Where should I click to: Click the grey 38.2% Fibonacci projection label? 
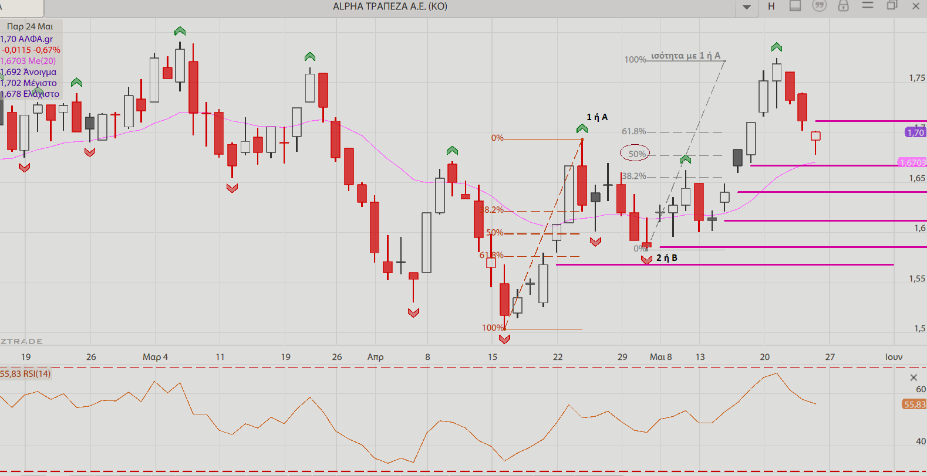pos(634,176)
